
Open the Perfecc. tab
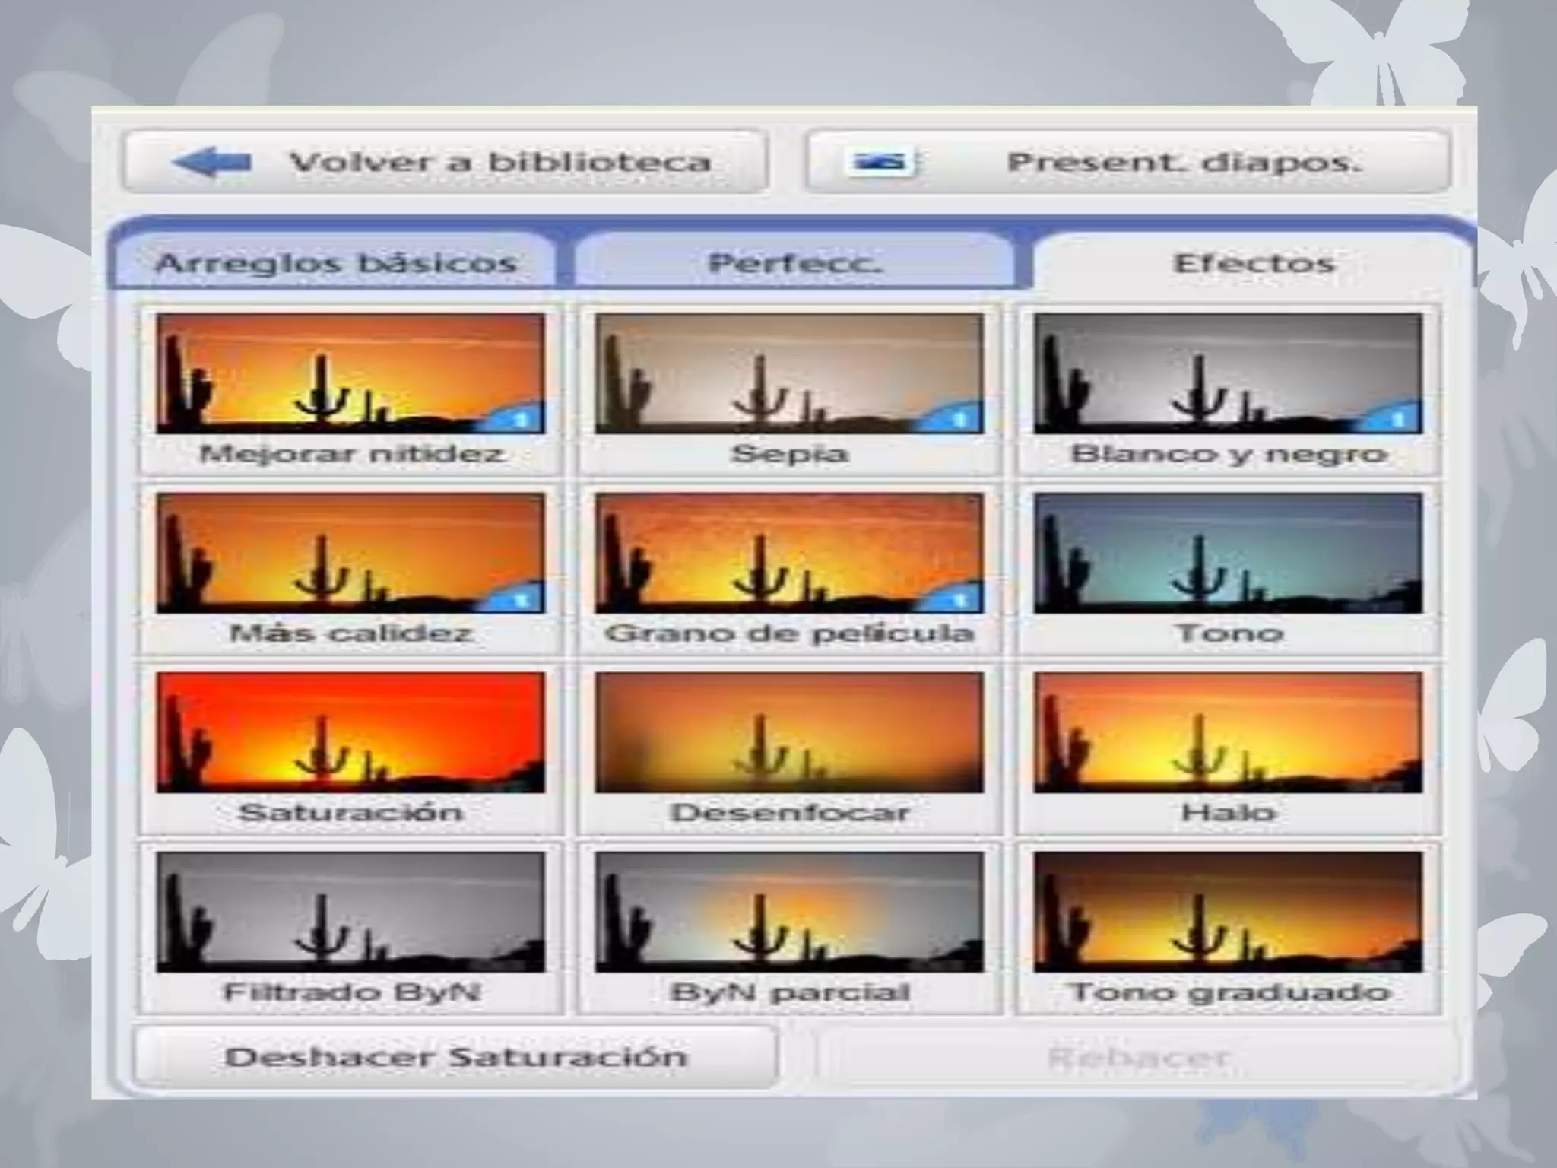794,263
